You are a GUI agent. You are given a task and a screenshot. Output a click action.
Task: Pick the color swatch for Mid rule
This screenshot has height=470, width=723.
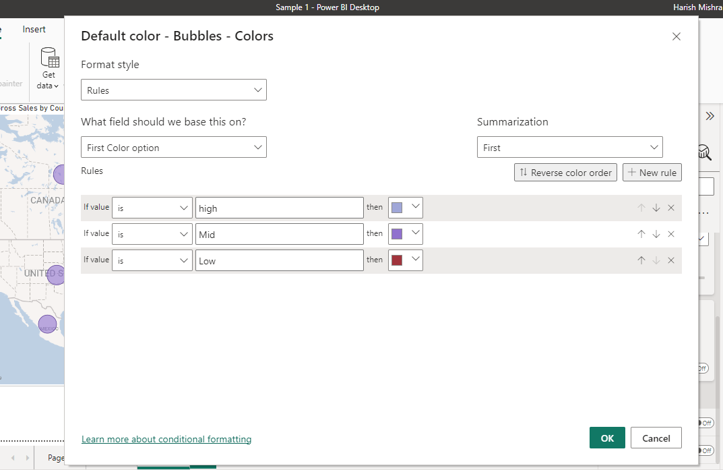(397, 234)
